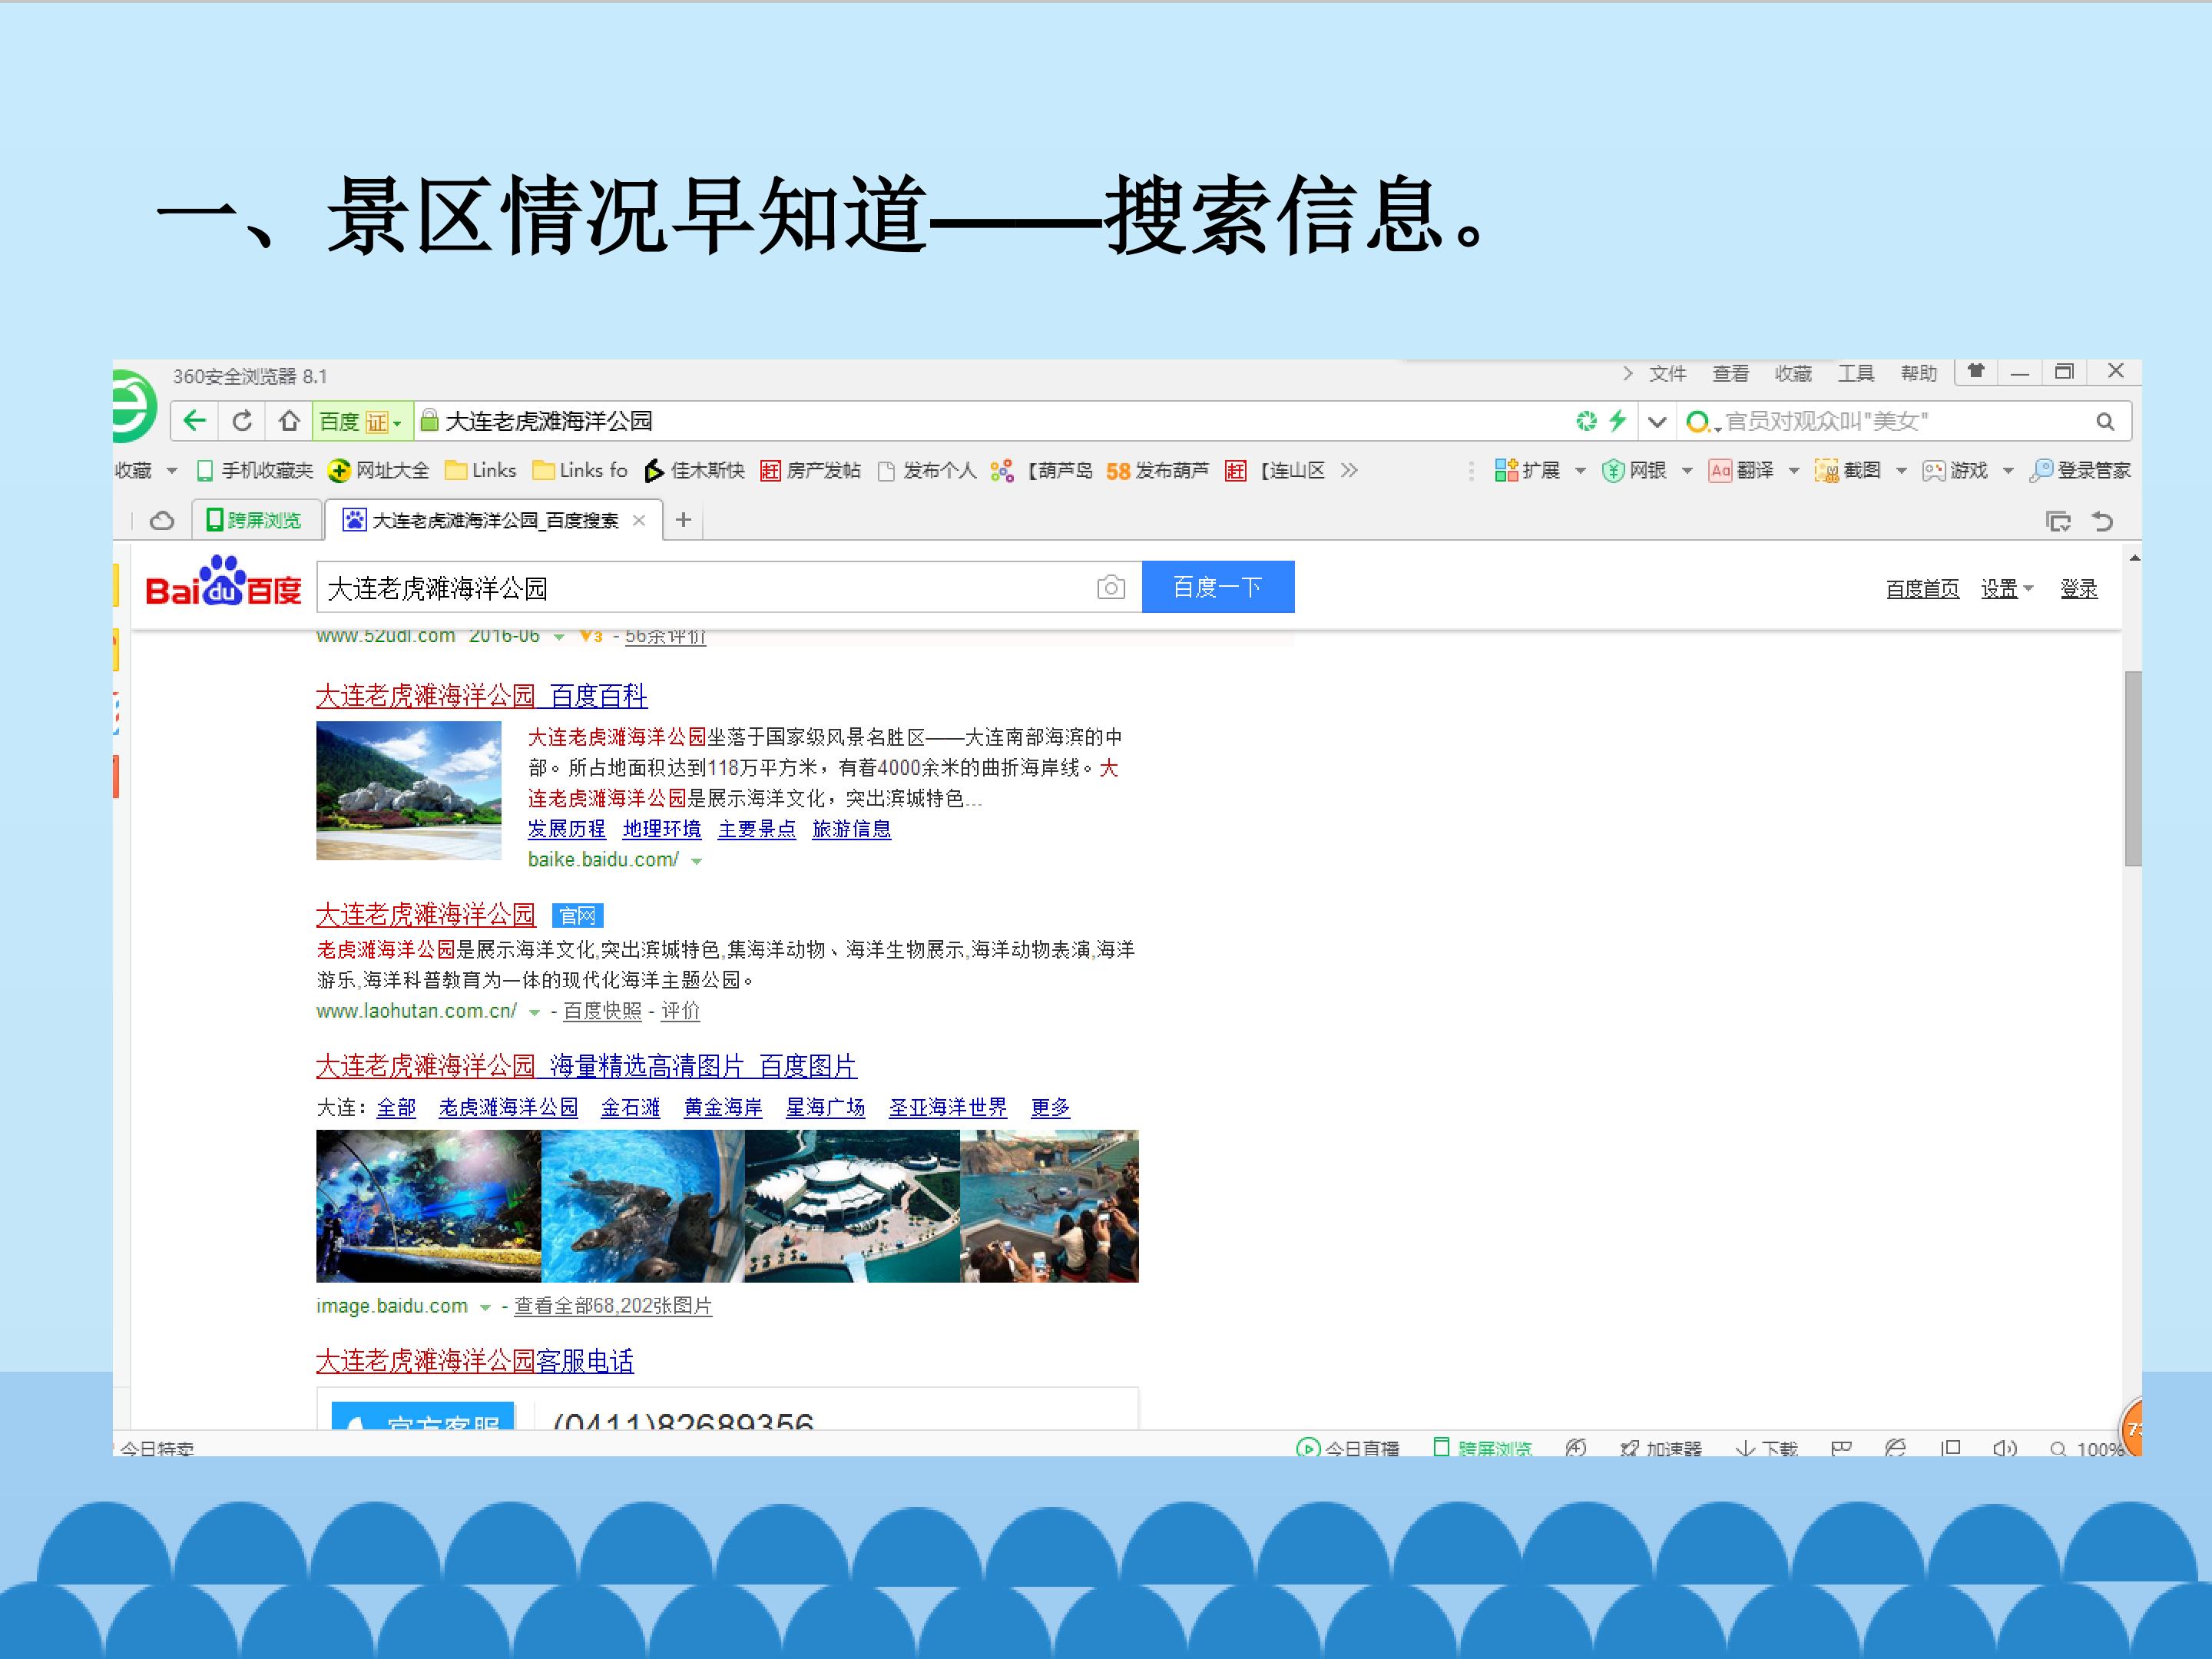Image resolution: width=2212 pixels, height=1659 pixels.
Task: Click the green lightning speed icon
Action: (1617, 421)
